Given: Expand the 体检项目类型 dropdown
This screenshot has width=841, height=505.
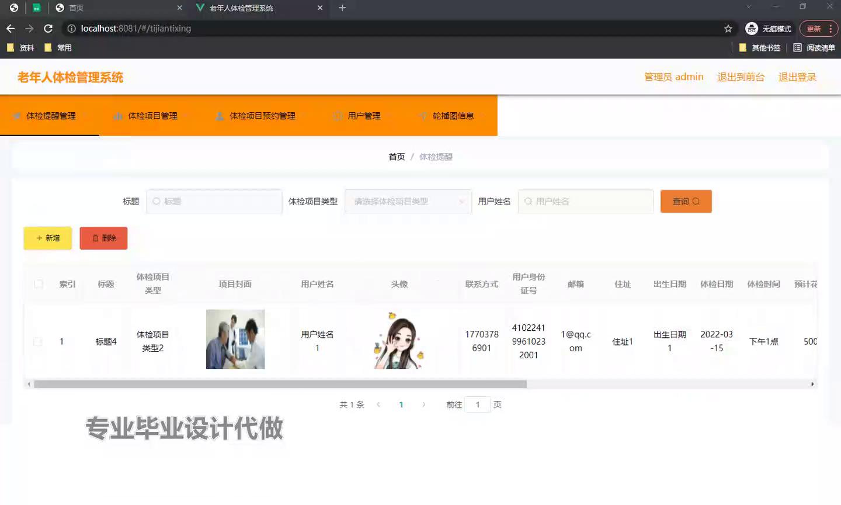Looking at the screenshot, I should [x=408, y=202].
